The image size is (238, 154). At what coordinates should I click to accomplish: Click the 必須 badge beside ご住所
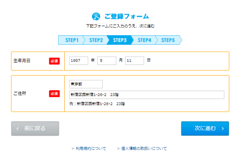(54, 93)
